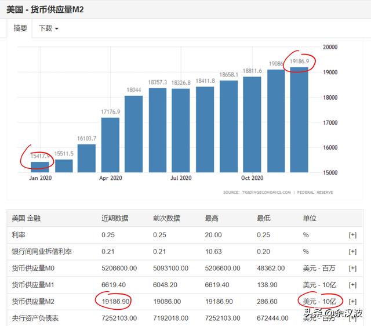Click the 最低 column header
This screenshot has width=371, height=326.
tap(264, 218)
